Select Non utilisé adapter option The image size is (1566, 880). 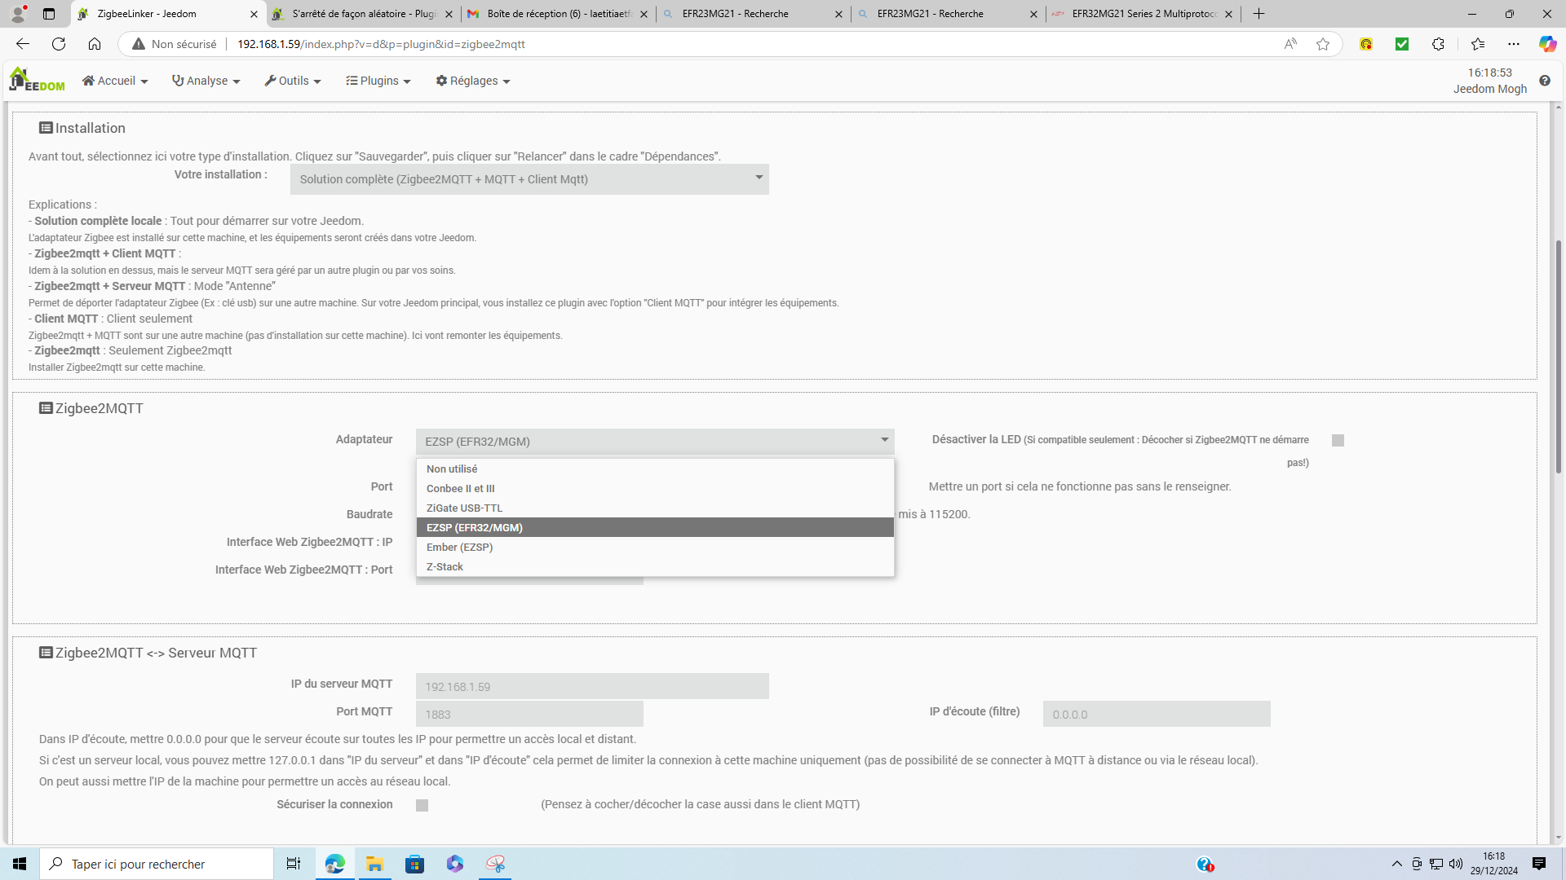tap(655, 469)
